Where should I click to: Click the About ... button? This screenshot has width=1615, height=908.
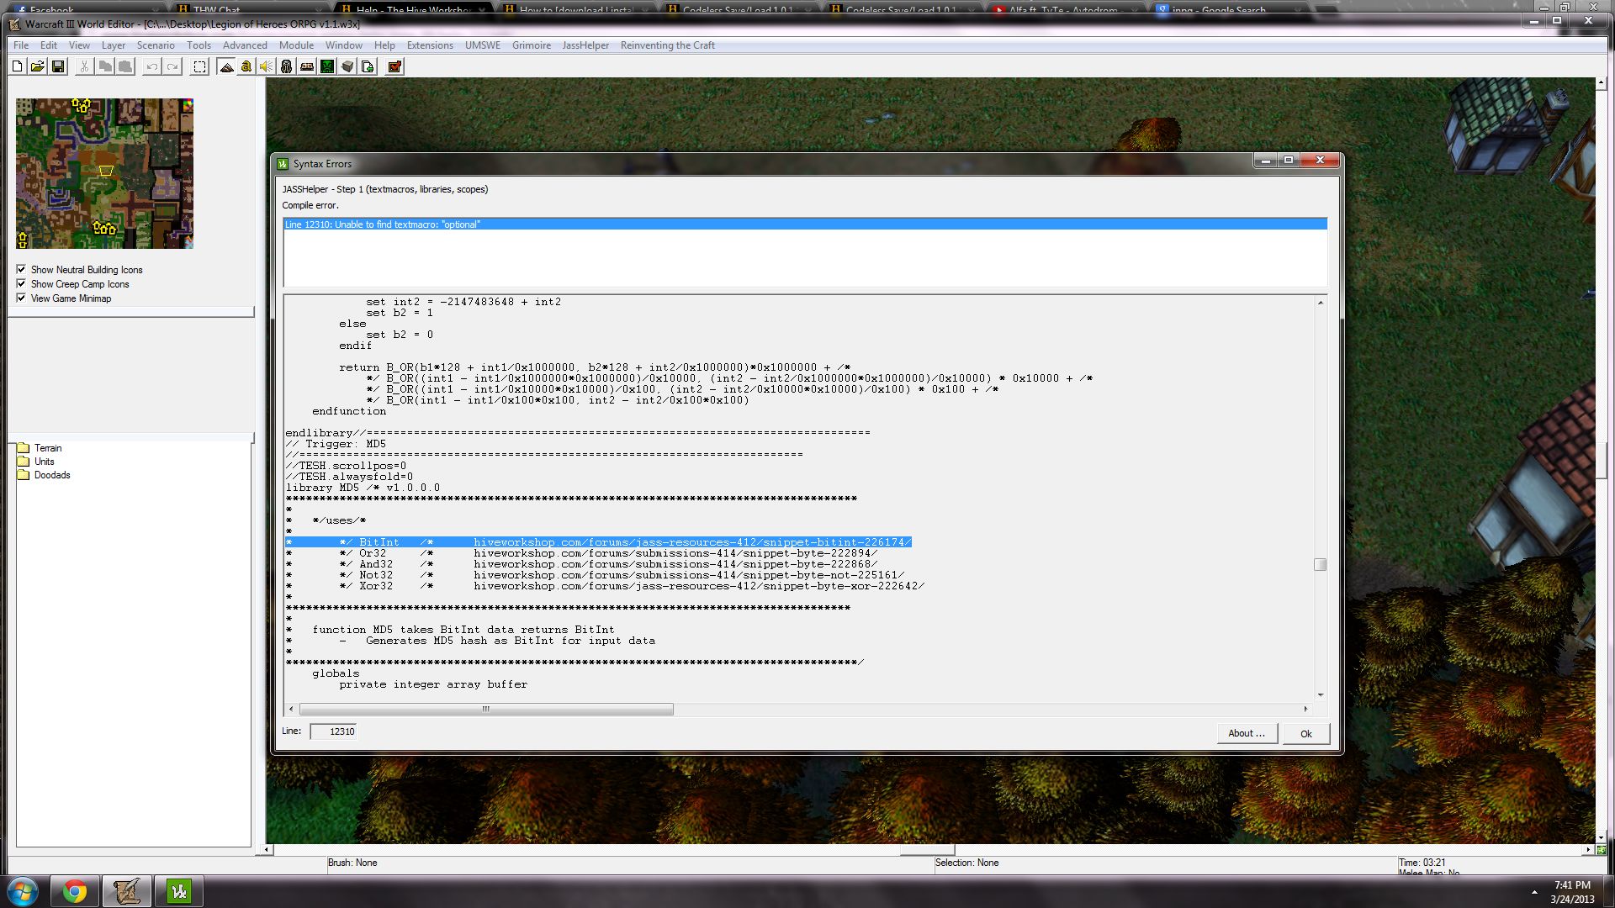pos(1247,733)
